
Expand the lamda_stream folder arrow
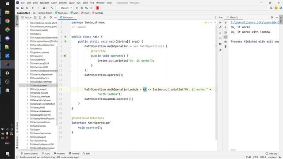click(x=27, y=85)
